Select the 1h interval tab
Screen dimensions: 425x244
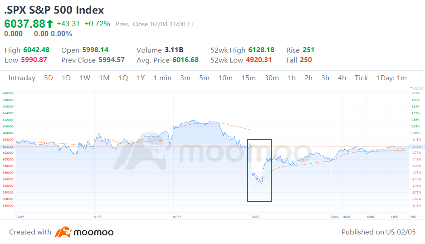pos(292,78)
